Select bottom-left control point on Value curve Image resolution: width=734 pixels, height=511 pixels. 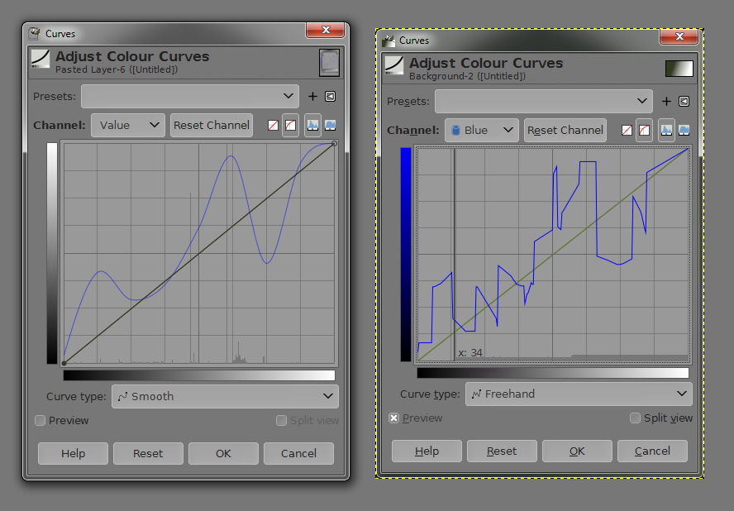pos(64,363)
